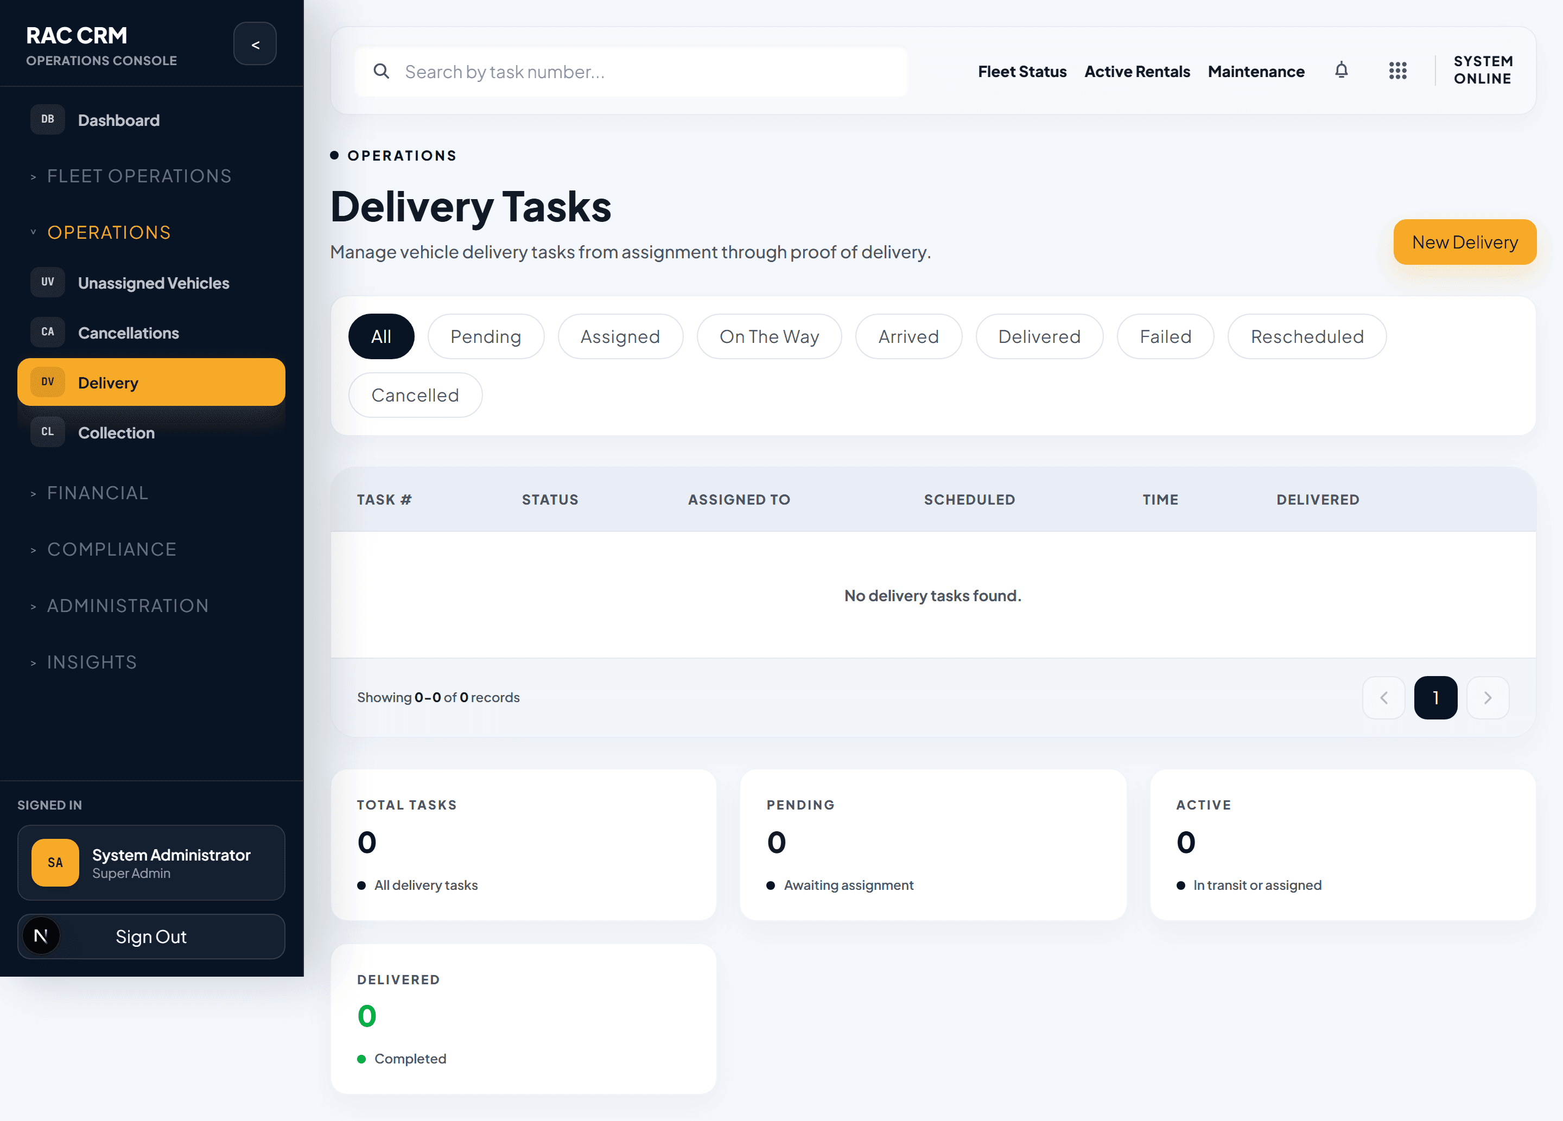
Task: Select the All filter tab
Action: pos(381,336)
